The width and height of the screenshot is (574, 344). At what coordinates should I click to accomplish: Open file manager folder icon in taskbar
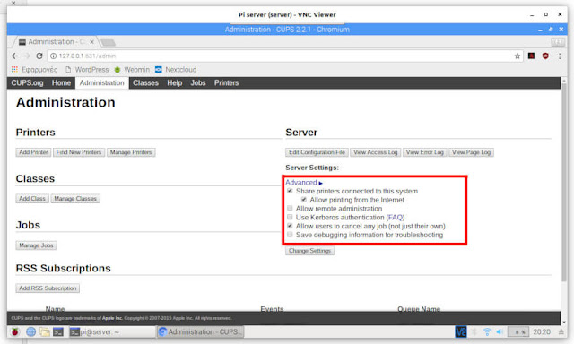[45, 331]
